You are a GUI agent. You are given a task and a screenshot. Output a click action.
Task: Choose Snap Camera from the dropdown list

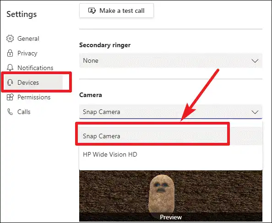click(x=171, y=136)
